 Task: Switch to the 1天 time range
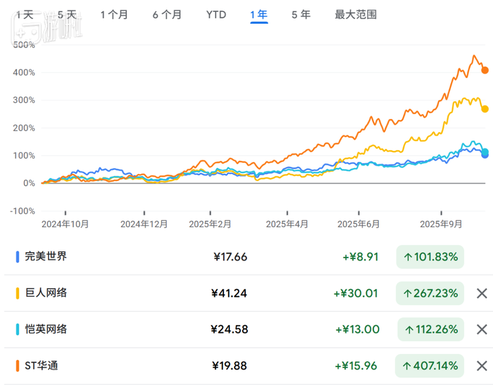pos(25,14)
